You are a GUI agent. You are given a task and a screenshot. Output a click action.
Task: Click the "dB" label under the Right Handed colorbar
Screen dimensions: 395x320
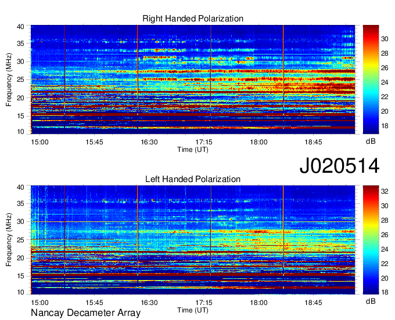(x=371, y=141)
